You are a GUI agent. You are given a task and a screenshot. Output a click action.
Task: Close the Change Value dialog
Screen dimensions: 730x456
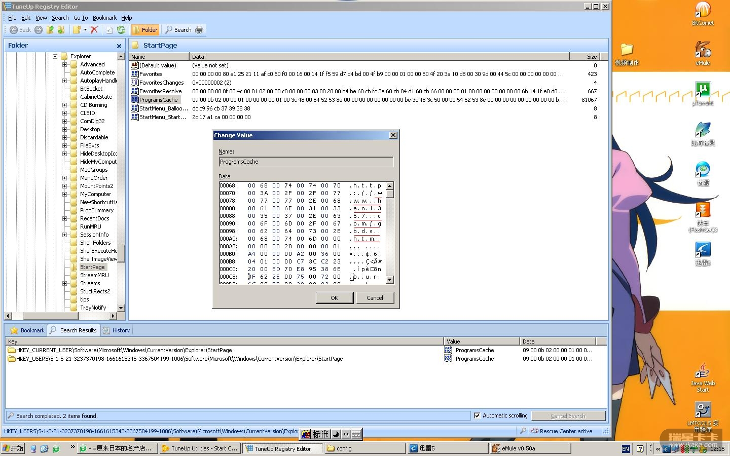(x=393, y=135)
